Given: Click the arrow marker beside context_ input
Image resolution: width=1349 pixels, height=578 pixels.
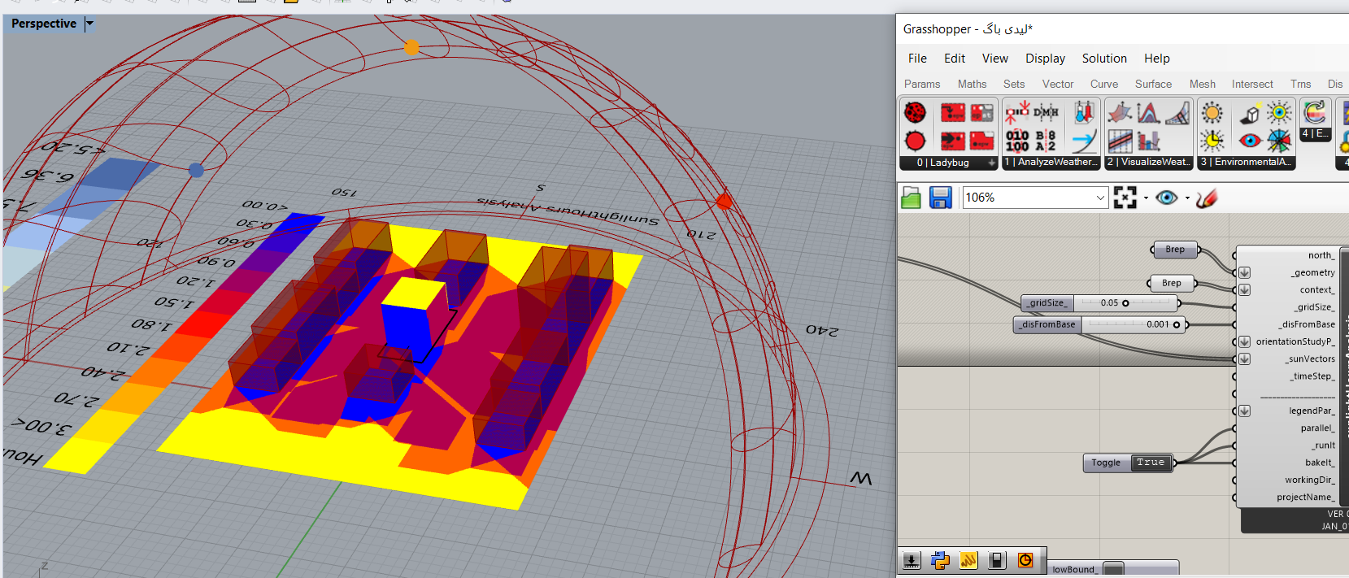Looking at the screenshot, I should (x=1244, y=290).
